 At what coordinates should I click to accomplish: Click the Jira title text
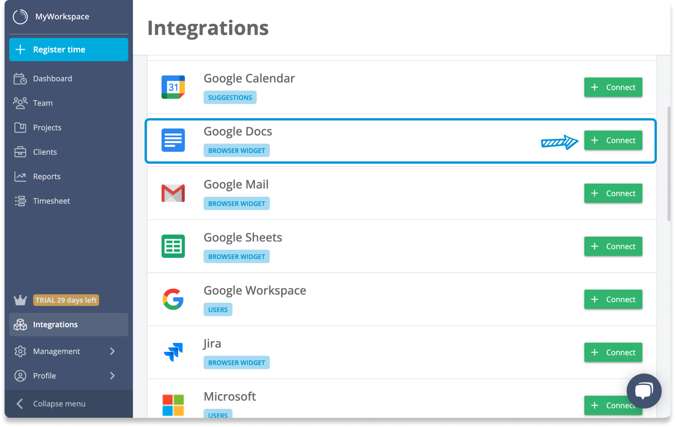212,344
